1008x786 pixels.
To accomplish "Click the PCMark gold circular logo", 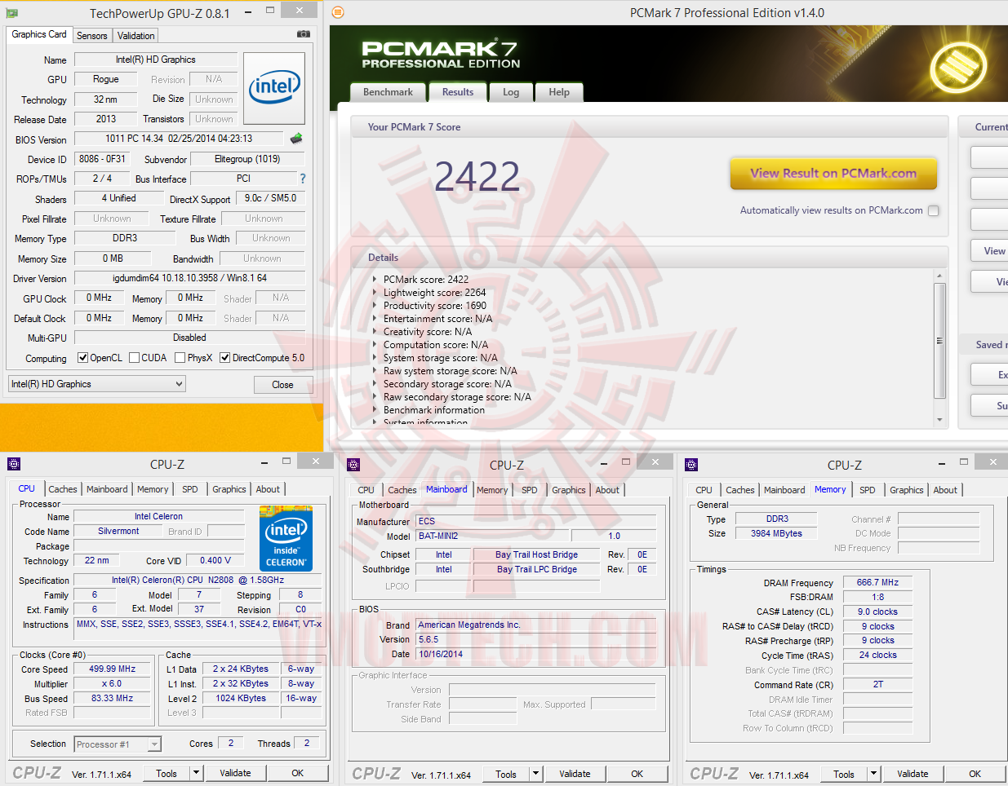I will click(958, 66).
